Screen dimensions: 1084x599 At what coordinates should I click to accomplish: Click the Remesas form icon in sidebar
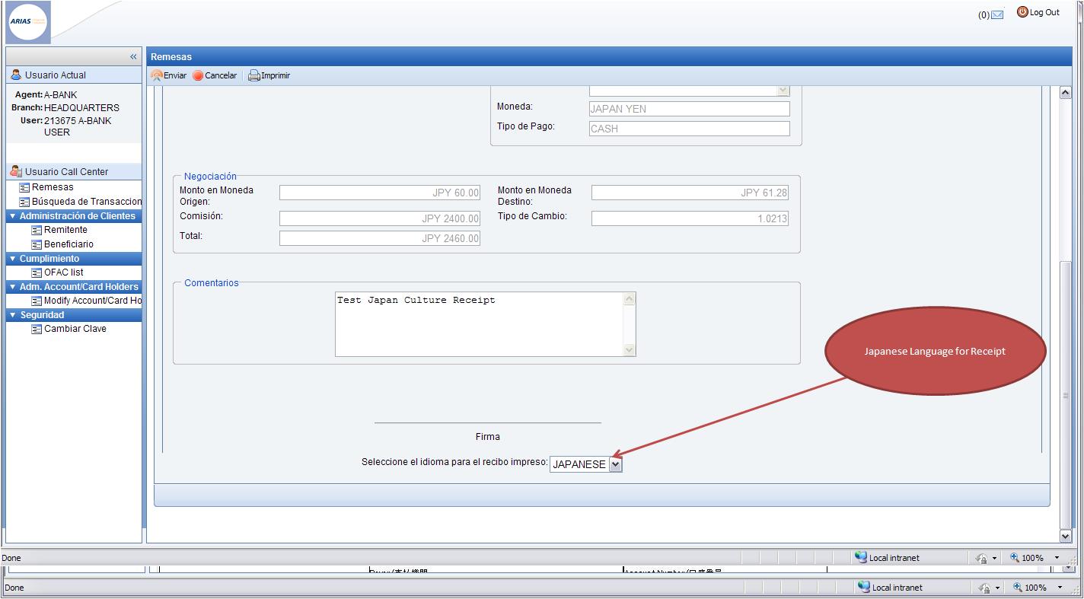pos(24,187)
